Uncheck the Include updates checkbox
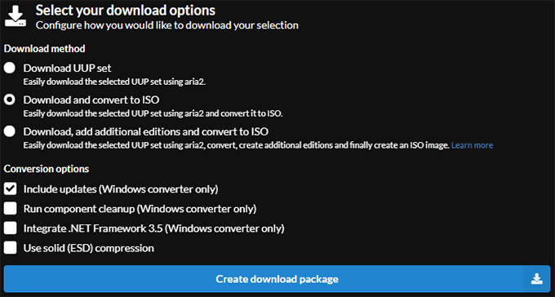The height and width of the screenshot is (297, 555). (11, 189)
